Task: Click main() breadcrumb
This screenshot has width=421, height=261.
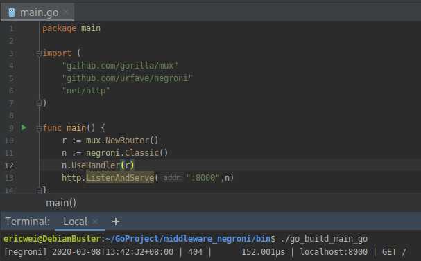Action: [61, 203]
